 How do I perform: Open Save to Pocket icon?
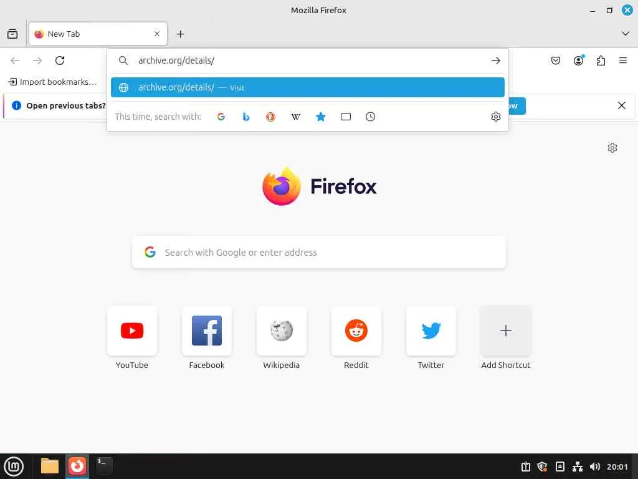pyautogui.click(x=556, y=60)
